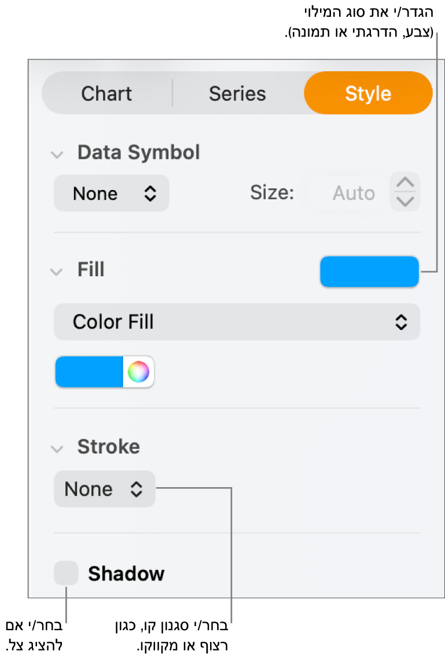
Task: Click the fill style preview swatch
Action: (369, 272)
